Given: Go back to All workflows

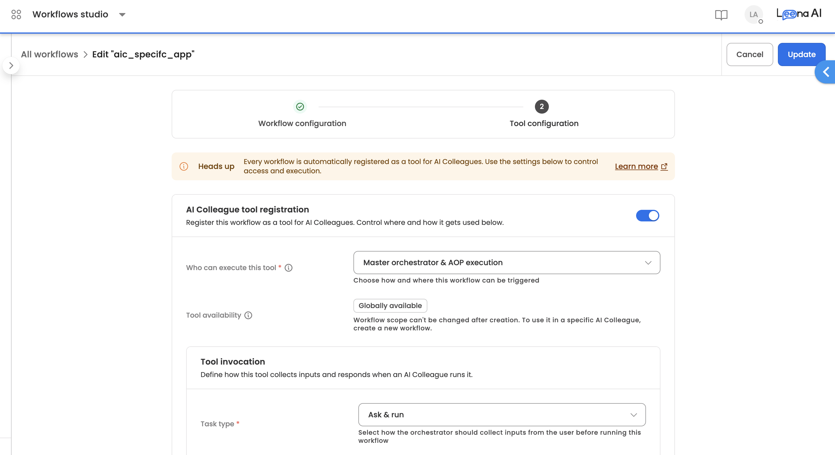Looking at the screenshot, I should [50, 54].
